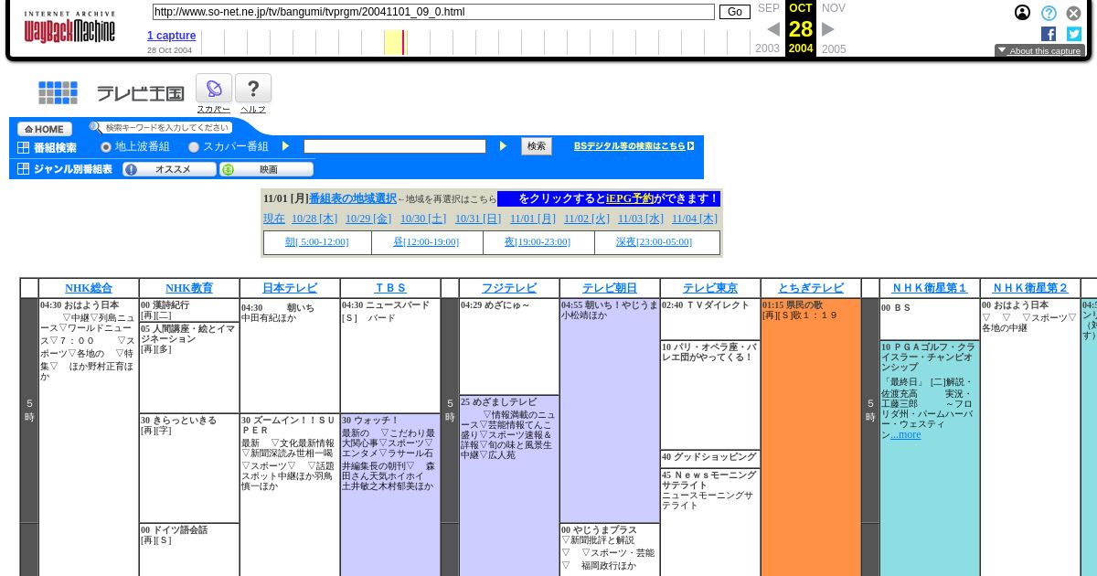Select date 10/31 [日]
The width and height of the screenshot is (1097, 576).
[x=478, y=219]
